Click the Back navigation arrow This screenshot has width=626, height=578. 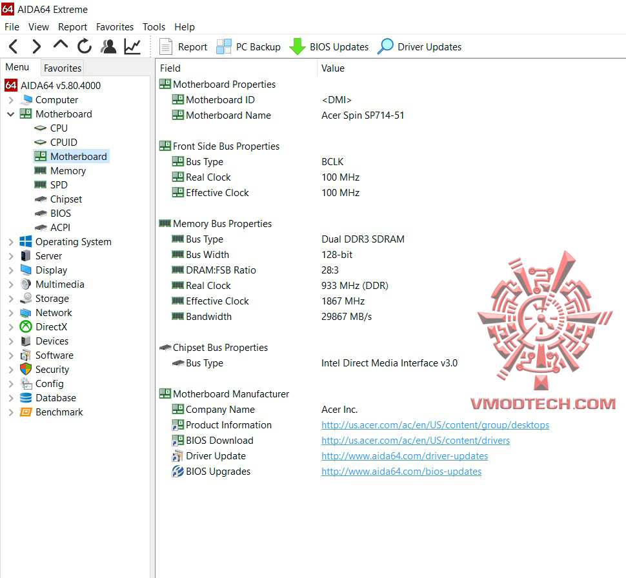tap(13, 46)
